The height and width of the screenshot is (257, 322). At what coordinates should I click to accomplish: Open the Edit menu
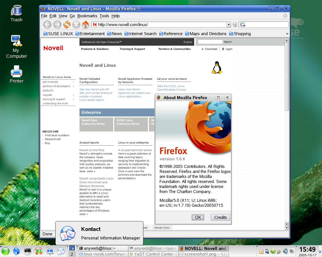53,16
